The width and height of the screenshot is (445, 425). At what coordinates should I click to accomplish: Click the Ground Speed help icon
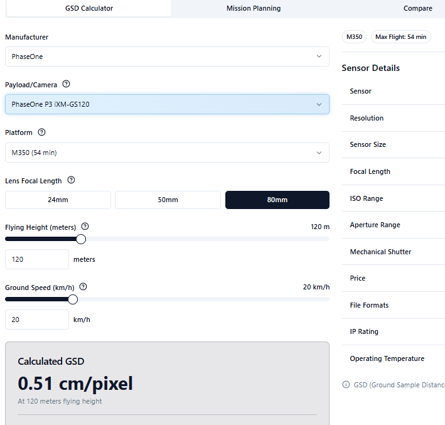pyautogui.click(x=83, y=287)
